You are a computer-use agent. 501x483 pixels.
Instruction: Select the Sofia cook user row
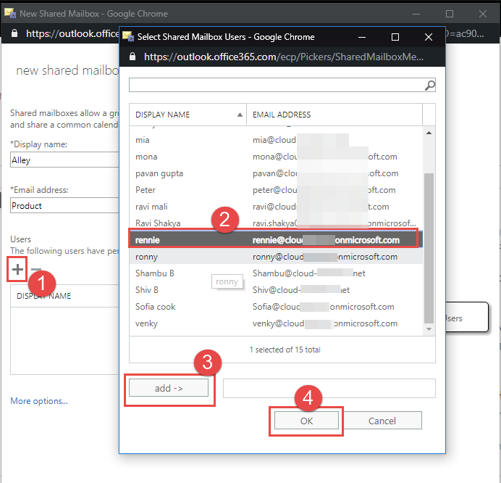pos(276,306)
